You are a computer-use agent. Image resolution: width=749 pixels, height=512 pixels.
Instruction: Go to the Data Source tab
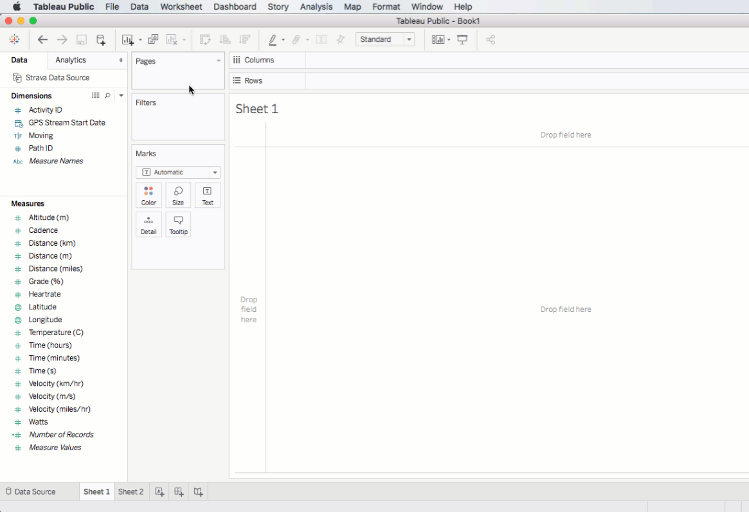[x=31, y=491]
